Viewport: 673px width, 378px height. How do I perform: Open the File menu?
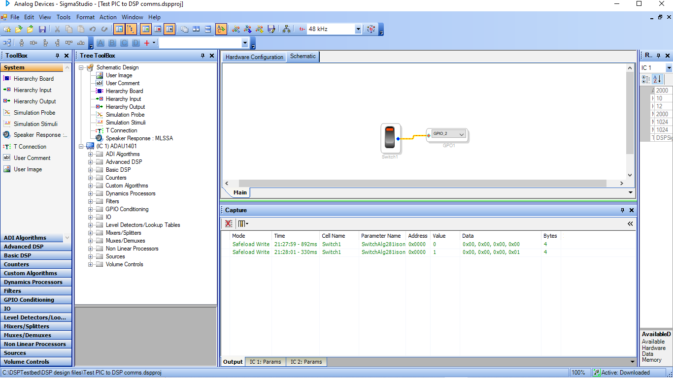[x=15, y=17]
